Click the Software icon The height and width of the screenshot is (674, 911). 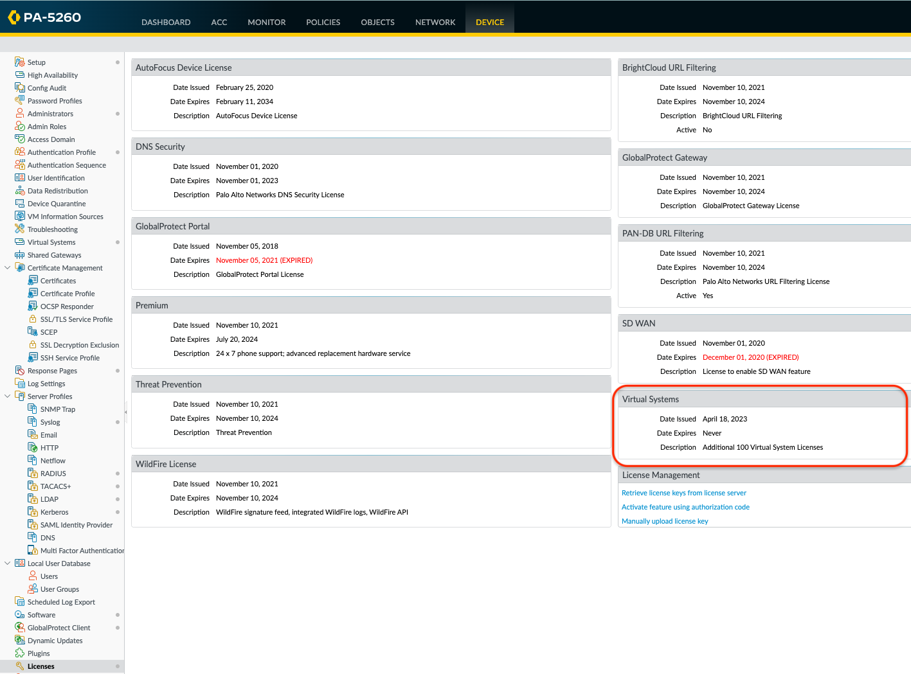click(20, 615)
